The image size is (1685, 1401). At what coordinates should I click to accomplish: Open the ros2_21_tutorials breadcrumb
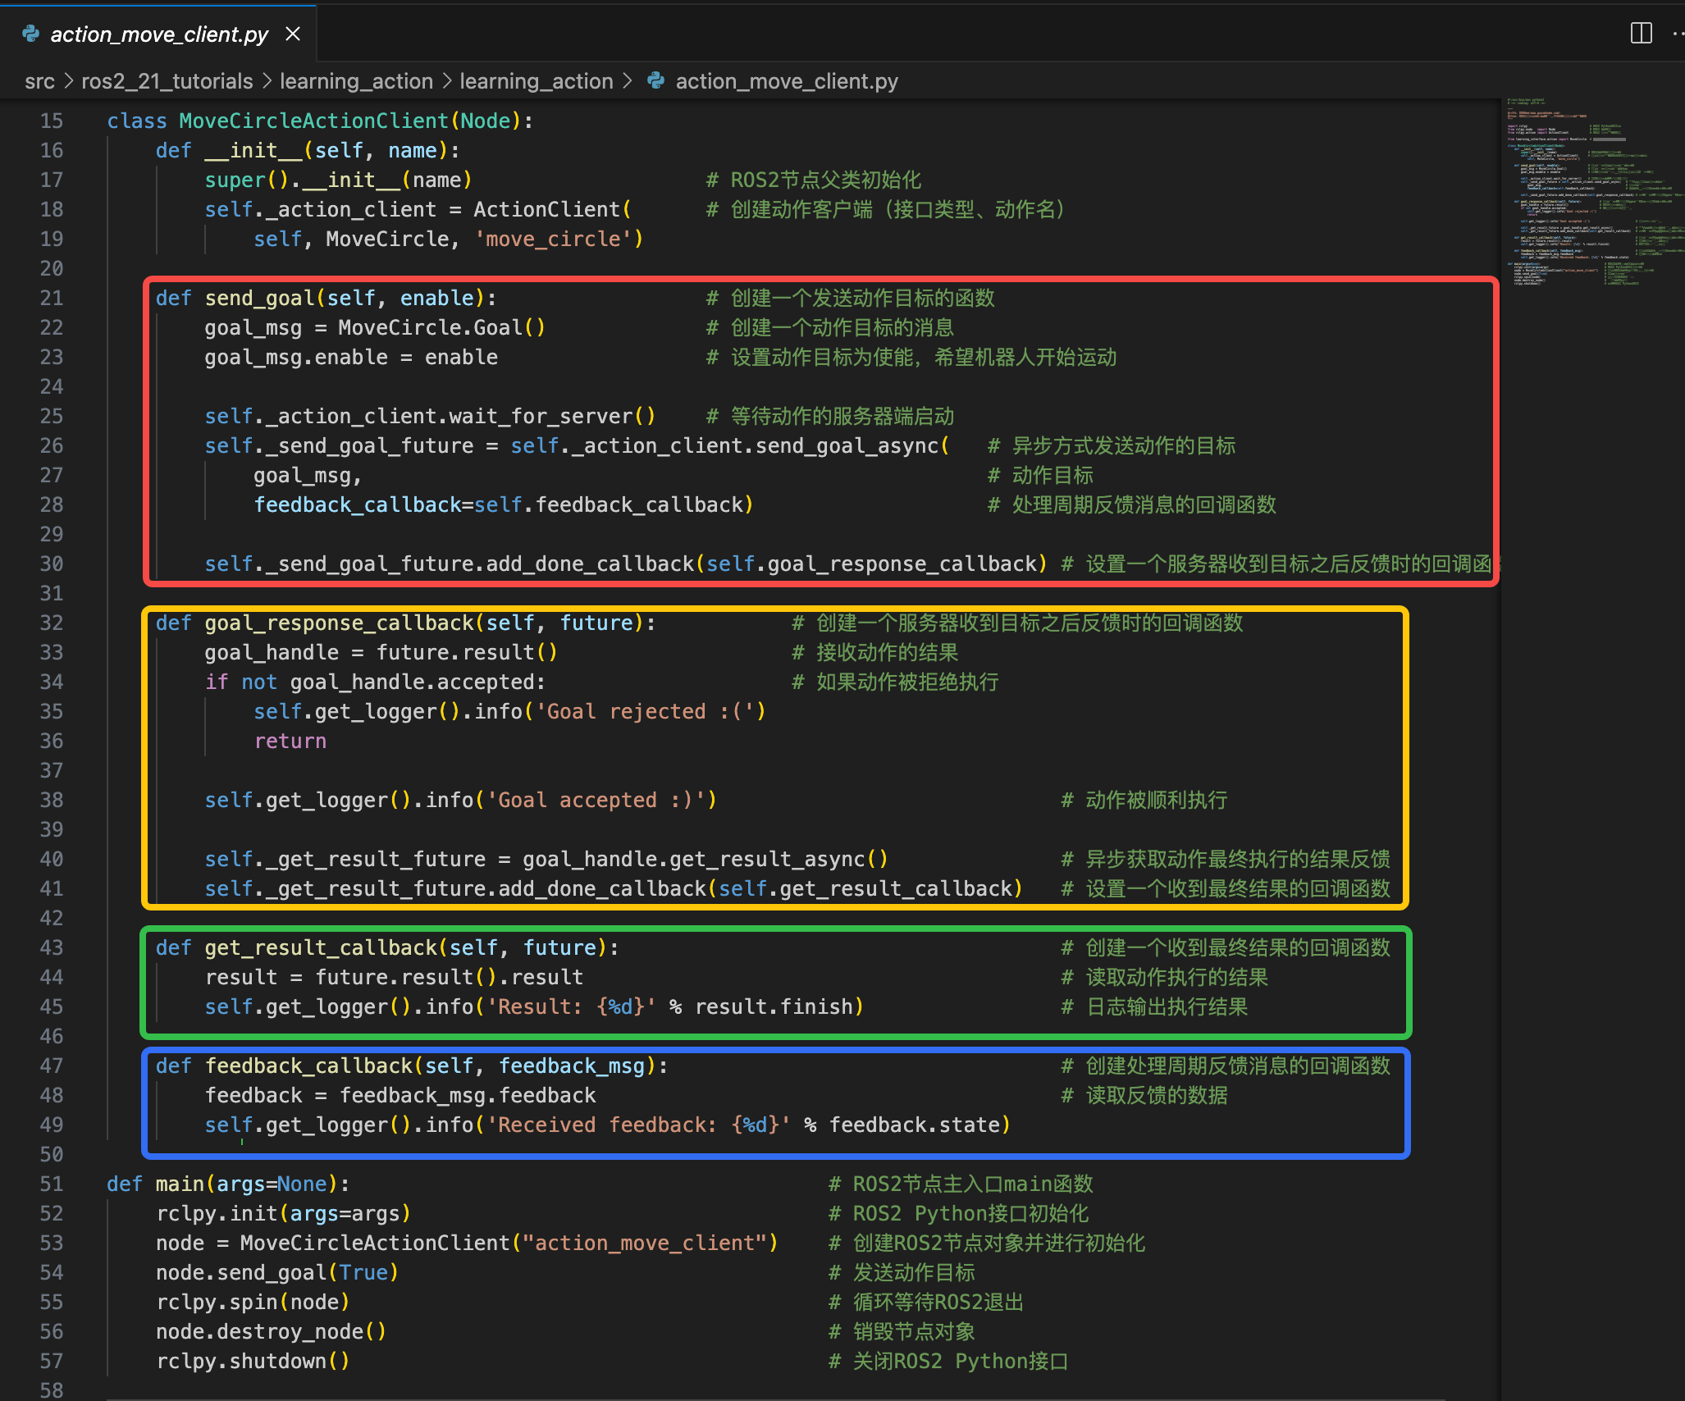point(167,81)
